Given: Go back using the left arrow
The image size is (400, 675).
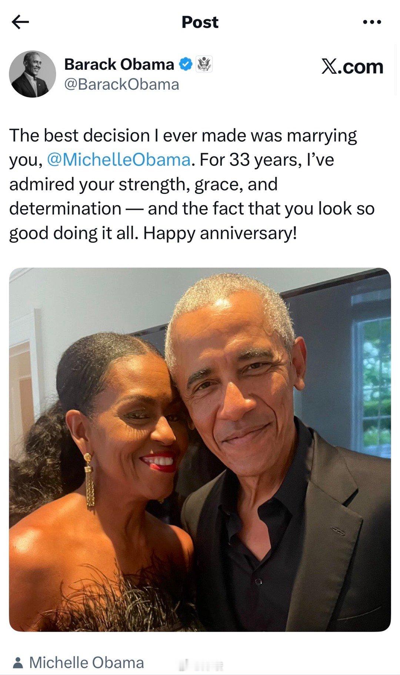Looking at the screenshot, I should [x=20, y=23].
